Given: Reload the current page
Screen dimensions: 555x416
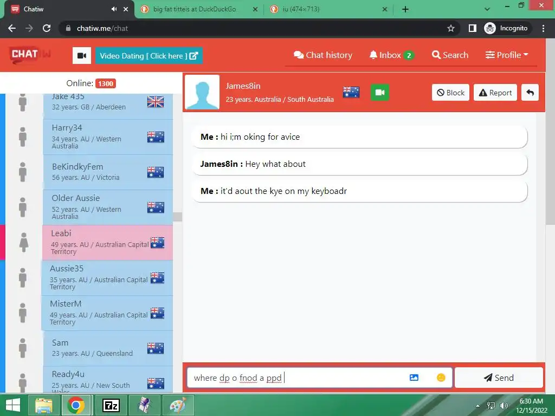Looking at the screenshot, I should tap(47, 28).
